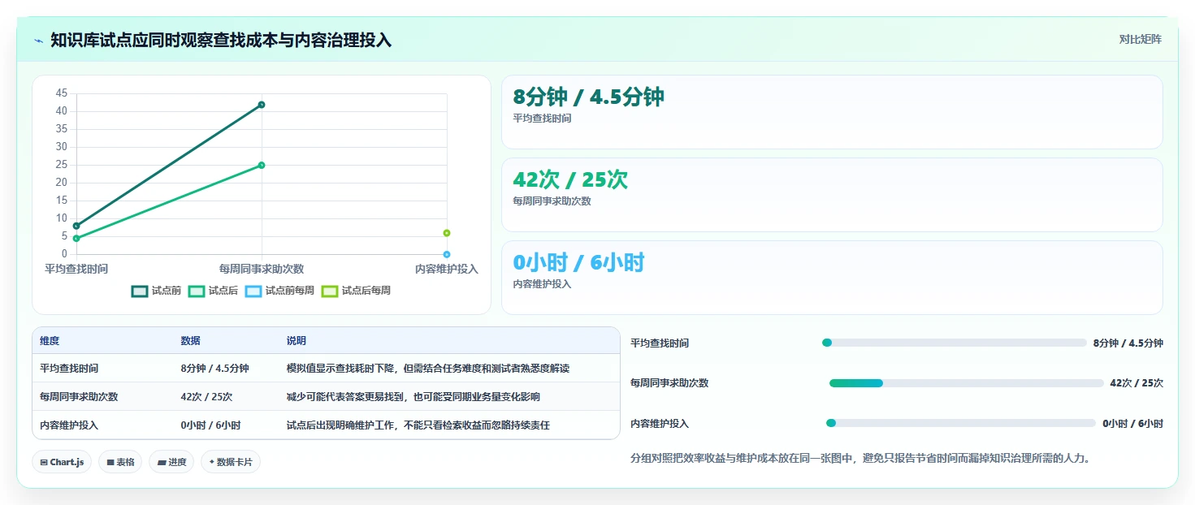Click the 0小时 / 6小时 value after the progress bar
Image resolution: width=1195 pixels, height=505 pixels.
pyautogui.click(x=1133, y=424)
